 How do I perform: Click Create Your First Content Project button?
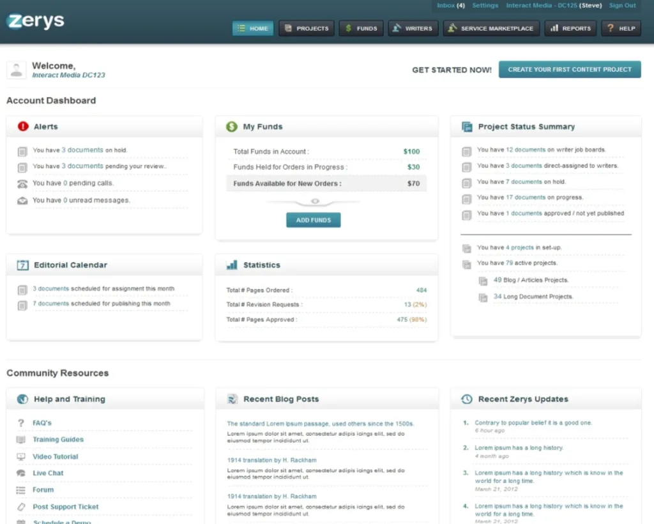click(x=570, y=70)
